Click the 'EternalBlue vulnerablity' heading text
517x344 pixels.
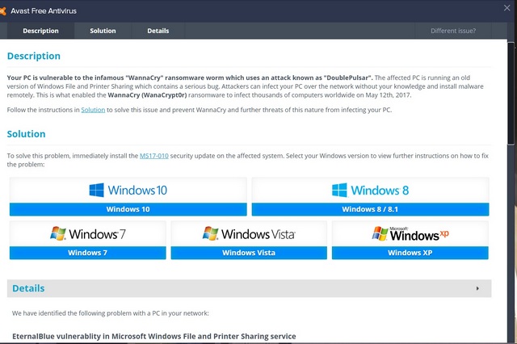coord(154,336)
